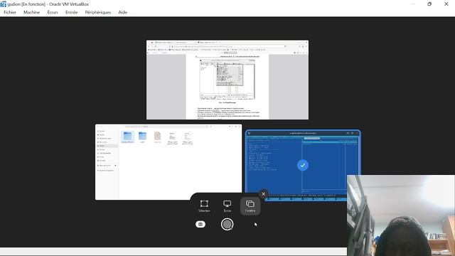Open the Fichier menu
Viewport: 455px width, 256px height.
[x=10, y=12]
